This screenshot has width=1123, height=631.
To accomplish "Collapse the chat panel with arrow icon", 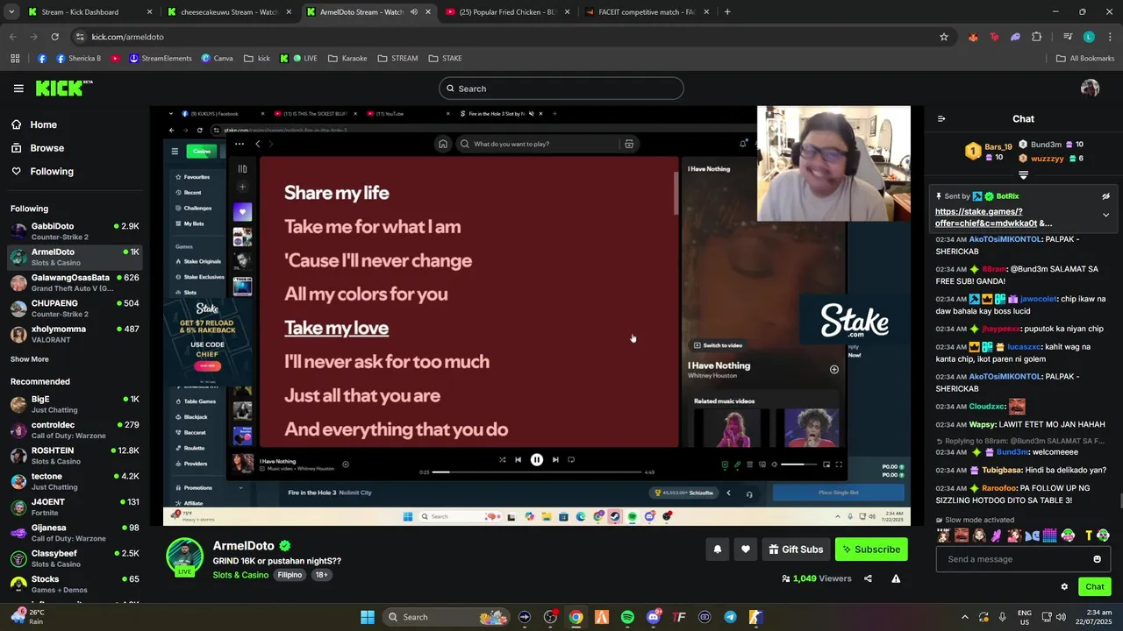I will coord(941,119).
